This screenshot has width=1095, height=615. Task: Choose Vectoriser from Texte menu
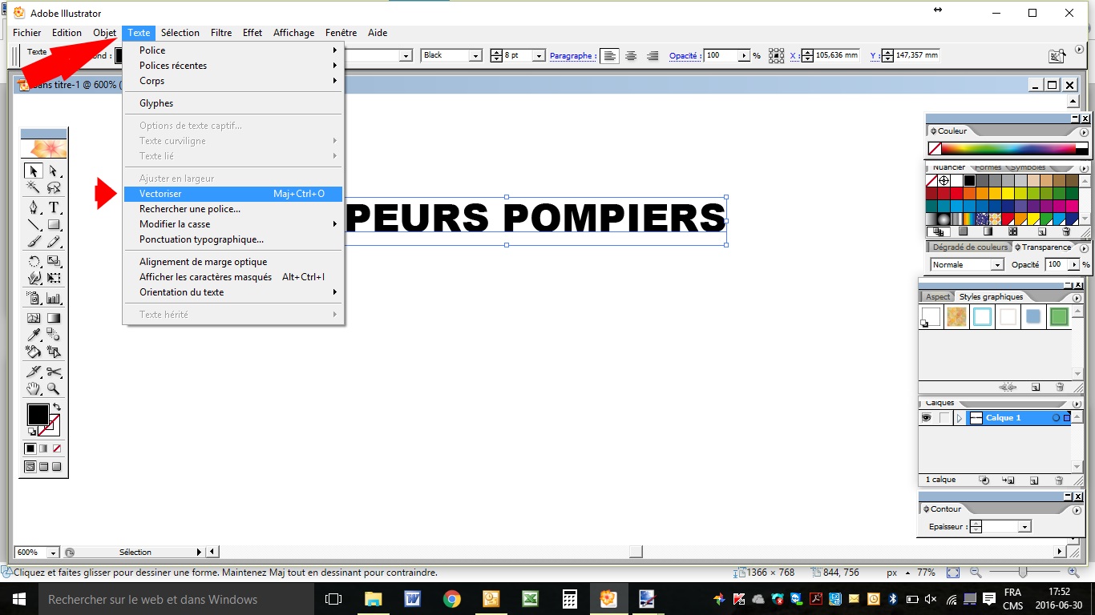[x=233, y=194]
